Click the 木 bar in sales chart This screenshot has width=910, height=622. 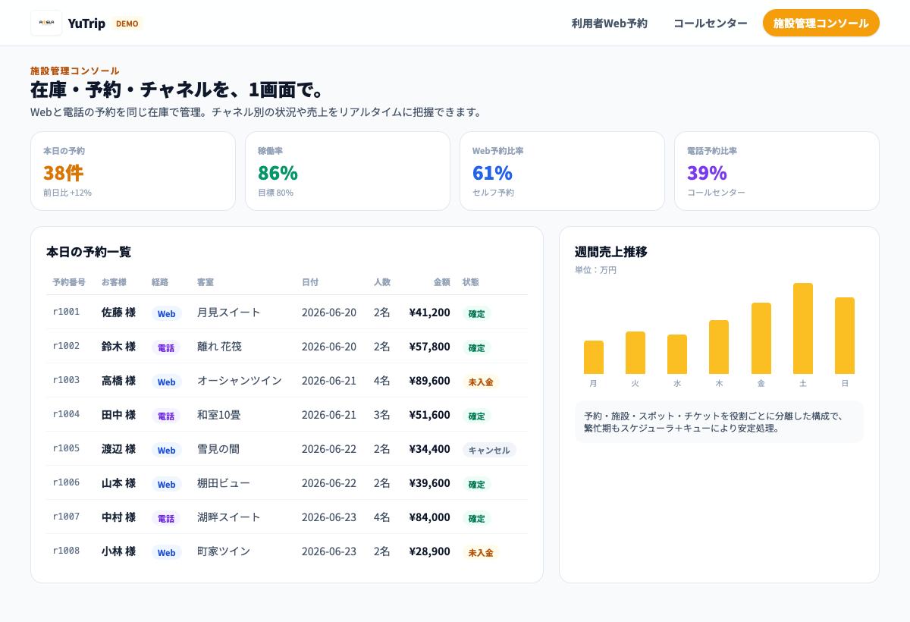[x=719, y=347]
